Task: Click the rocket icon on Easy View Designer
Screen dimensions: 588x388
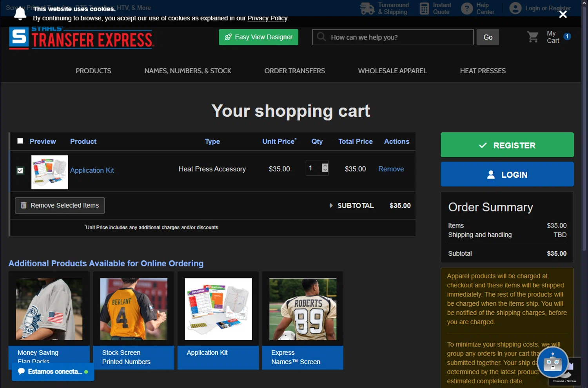Action: [x=228, y=37]
